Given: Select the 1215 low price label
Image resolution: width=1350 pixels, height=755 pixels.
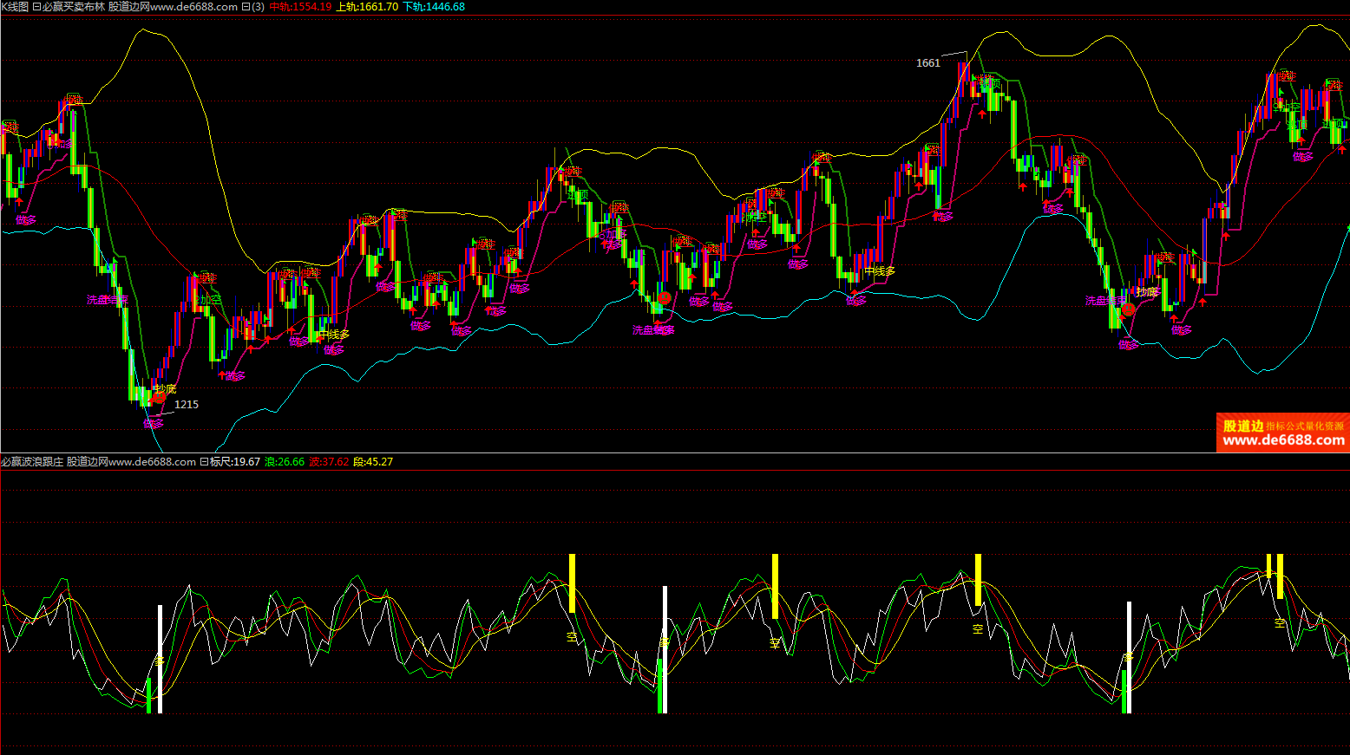Looking at the screenshot, I should [187, 404].
